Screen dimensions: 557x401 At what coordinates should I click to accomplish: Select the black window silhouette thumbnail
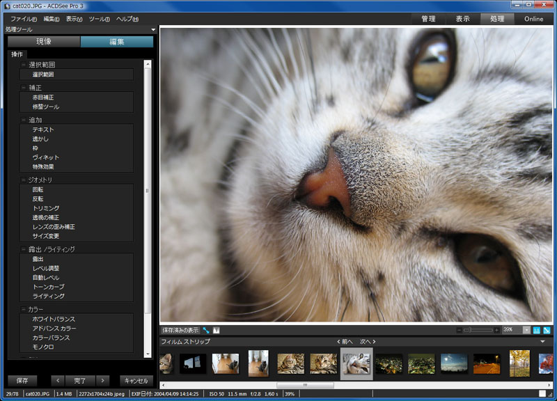193,363
